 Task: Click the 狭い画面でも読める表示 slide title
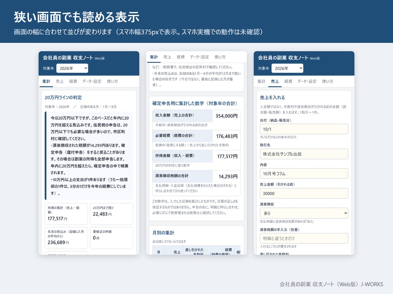[x=76, y=17]
